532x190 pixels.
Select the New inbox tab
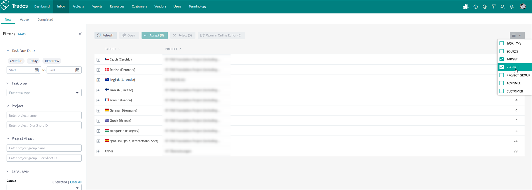pos(8,19)
